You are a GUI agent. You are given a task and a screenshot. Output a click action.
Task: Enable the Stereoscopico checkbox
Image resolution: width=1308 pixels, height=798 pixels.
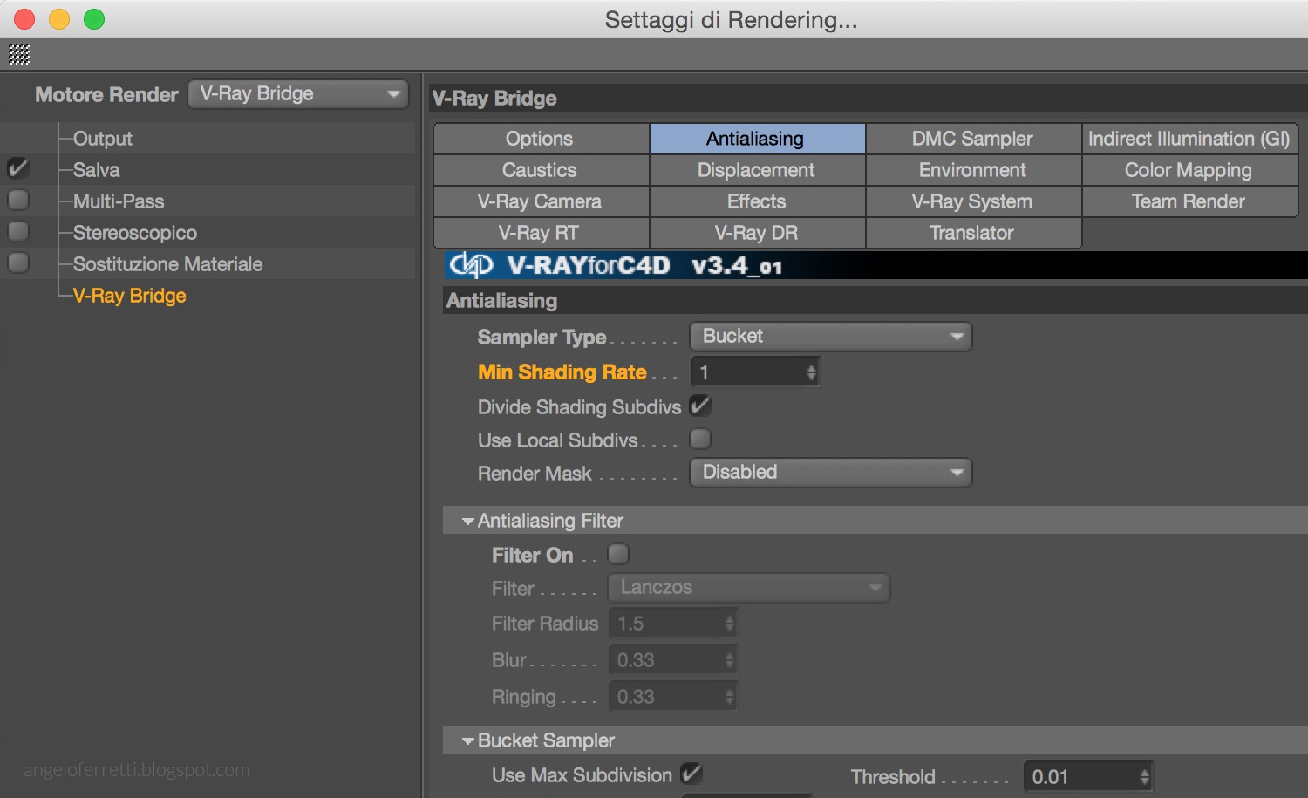18,231
